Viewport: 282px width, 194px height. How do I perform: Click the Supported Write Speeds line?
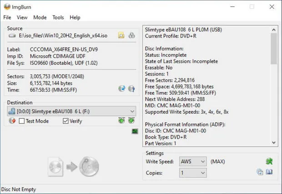(186, 112)
